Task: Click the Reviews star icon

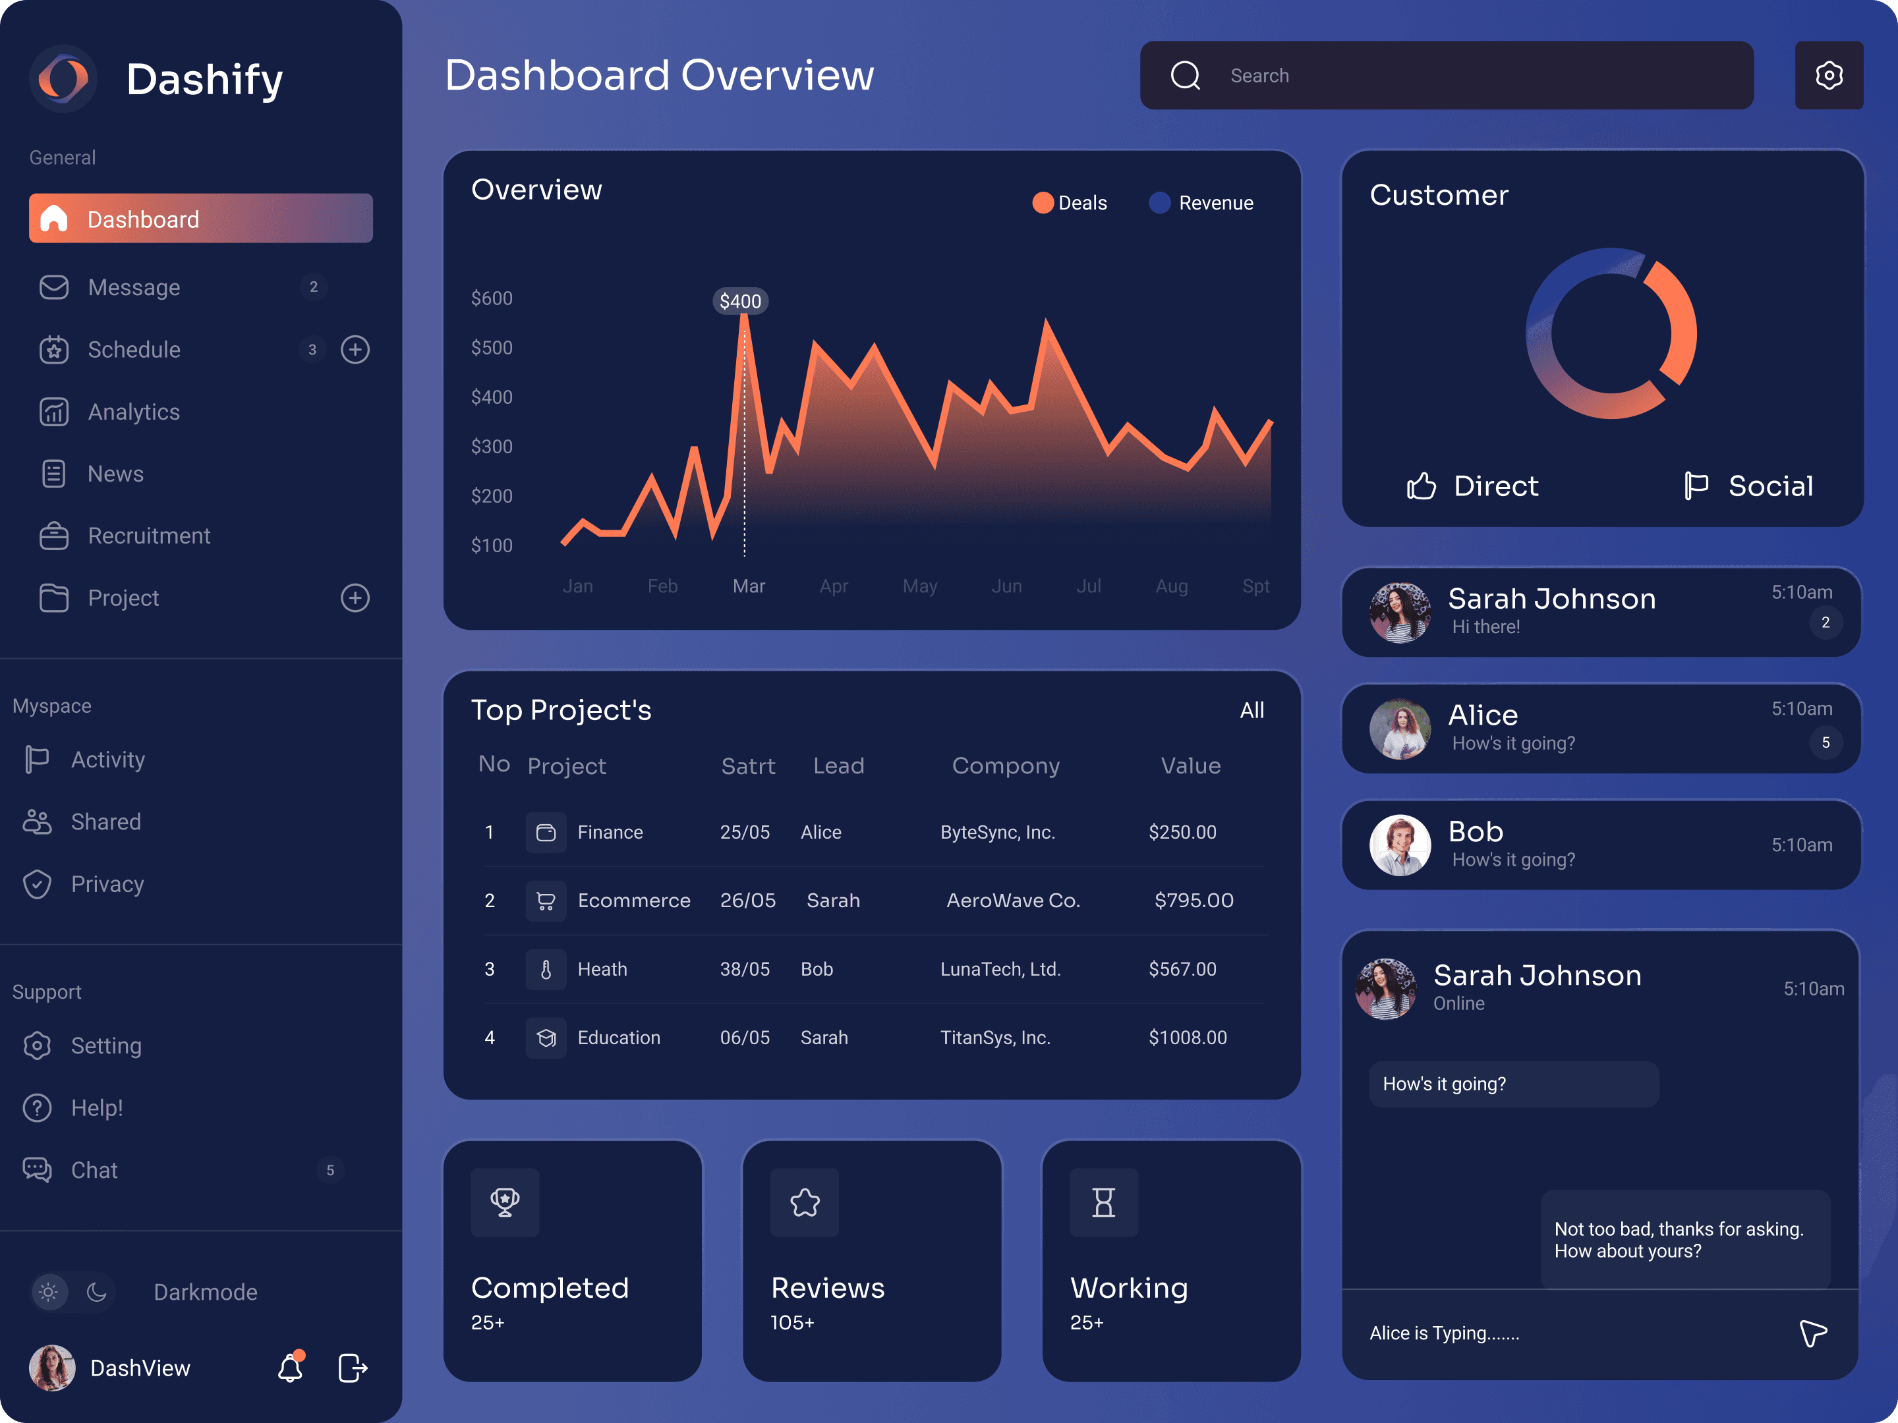Action: pyautogui.click(x=804, y=1202)
